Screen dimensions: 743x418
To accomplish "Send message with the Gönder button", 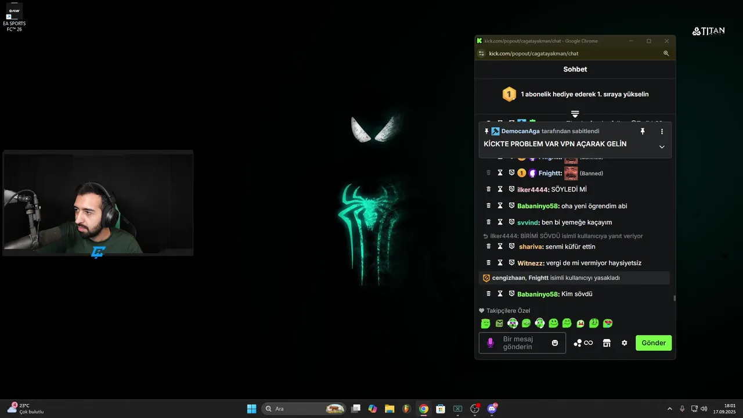I will click(654, 343).
